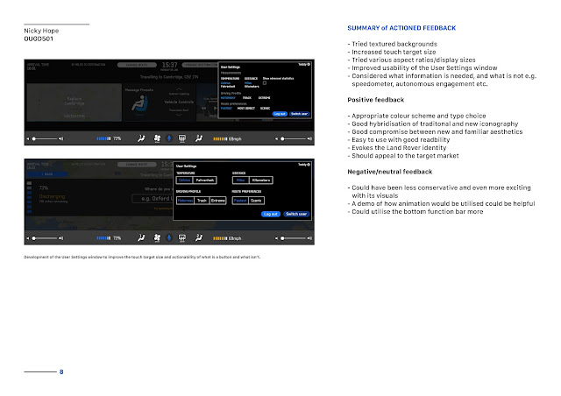Select Fahrenheit text option in top mockup

click(228, 87)
